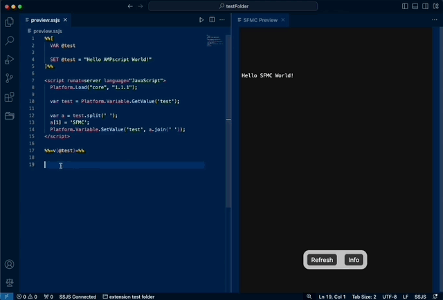Toggle the secondary side bar layout icon
443x300 pixels.
[425, 6]
